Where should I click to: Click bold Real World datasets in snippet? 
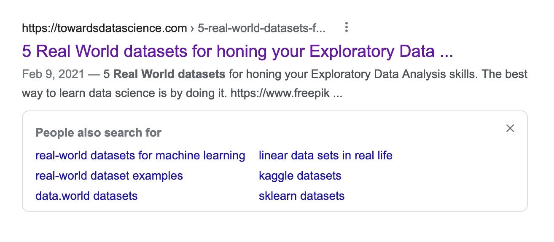click(169, 75)
